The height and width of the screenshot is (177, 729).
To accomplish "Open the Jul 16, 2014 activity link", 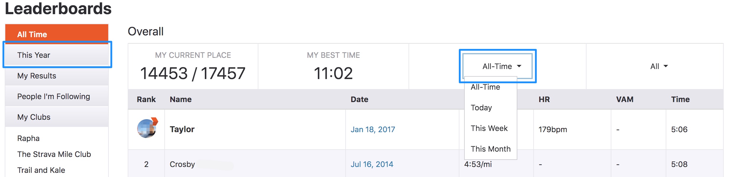I will (x=372, y=164).
